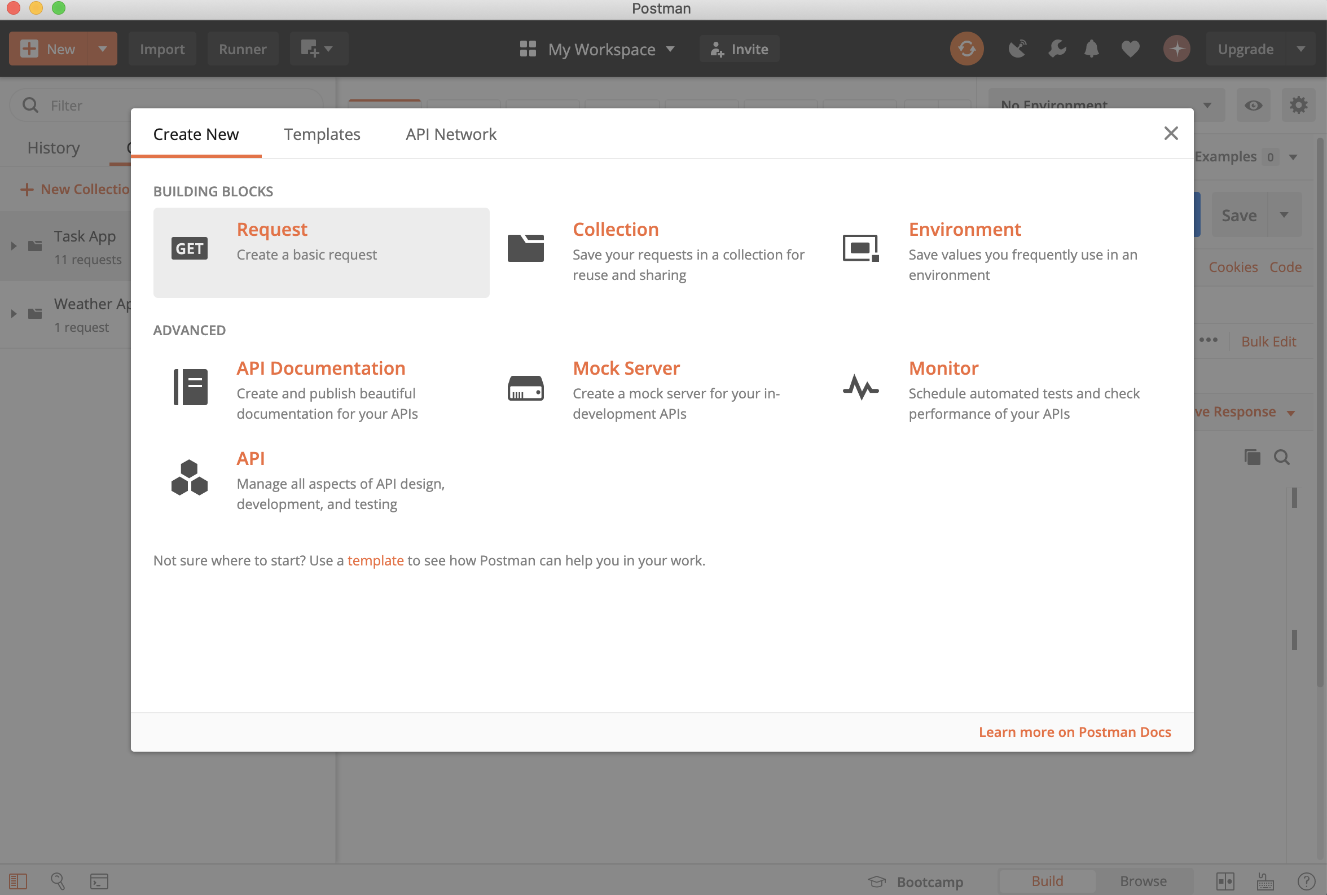Image resolution: width=1327 pixels, height=895 pixels.
Task: Open Postman settings via the wrench icon
Action: (x=1057, y=49)
